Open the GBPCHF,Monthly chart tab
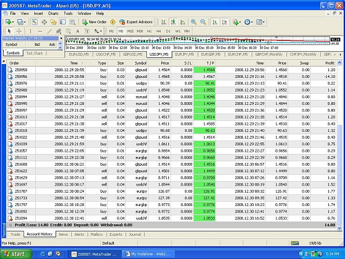Image resolution: width=345 pixels, height=259 pixels. (269, 54)
